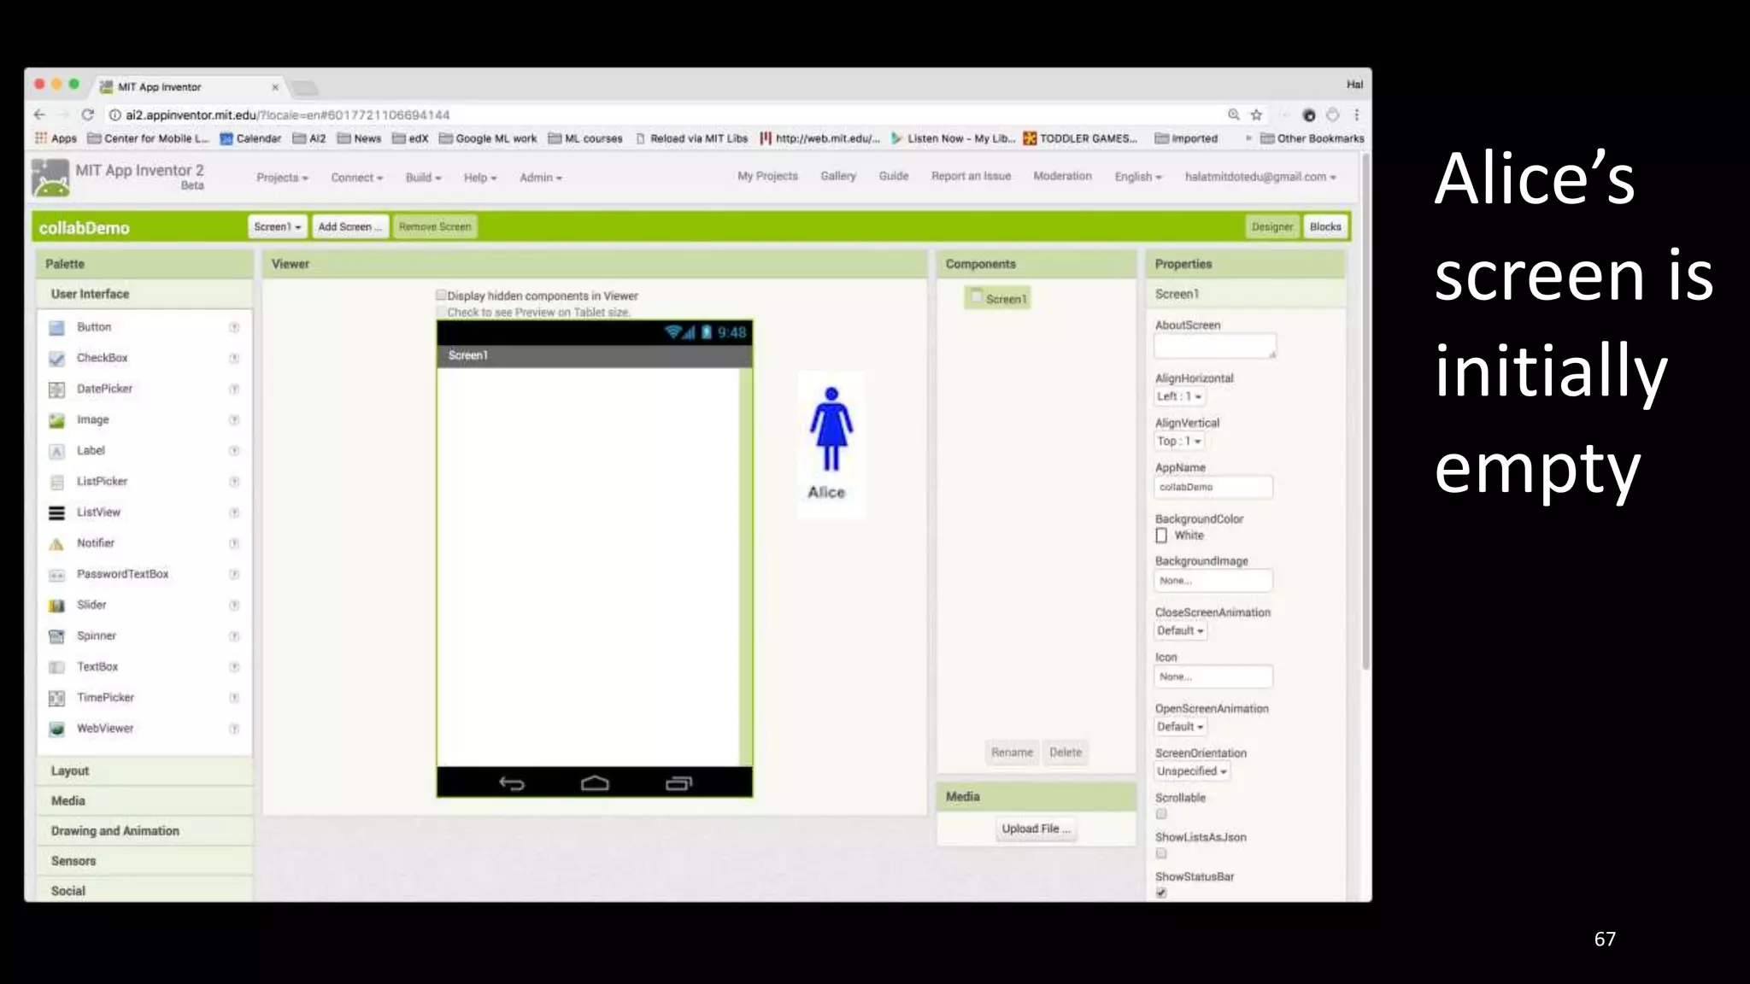Select the Slider component icon
Image resolution: width=1750 pixels, height=984 pixels.
pyautogui.click(x=56, y=606)
